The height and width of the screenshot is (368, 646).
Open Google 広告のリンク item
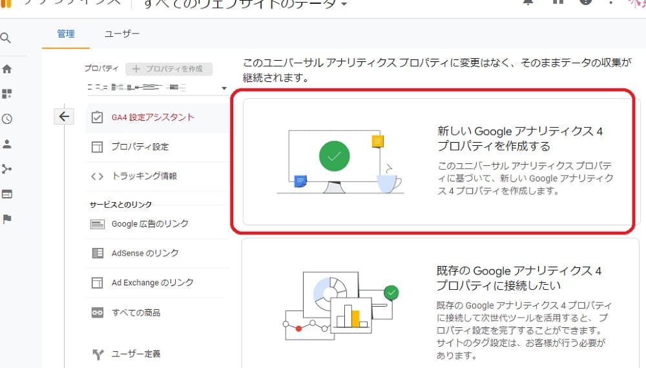tap(158, 224)
